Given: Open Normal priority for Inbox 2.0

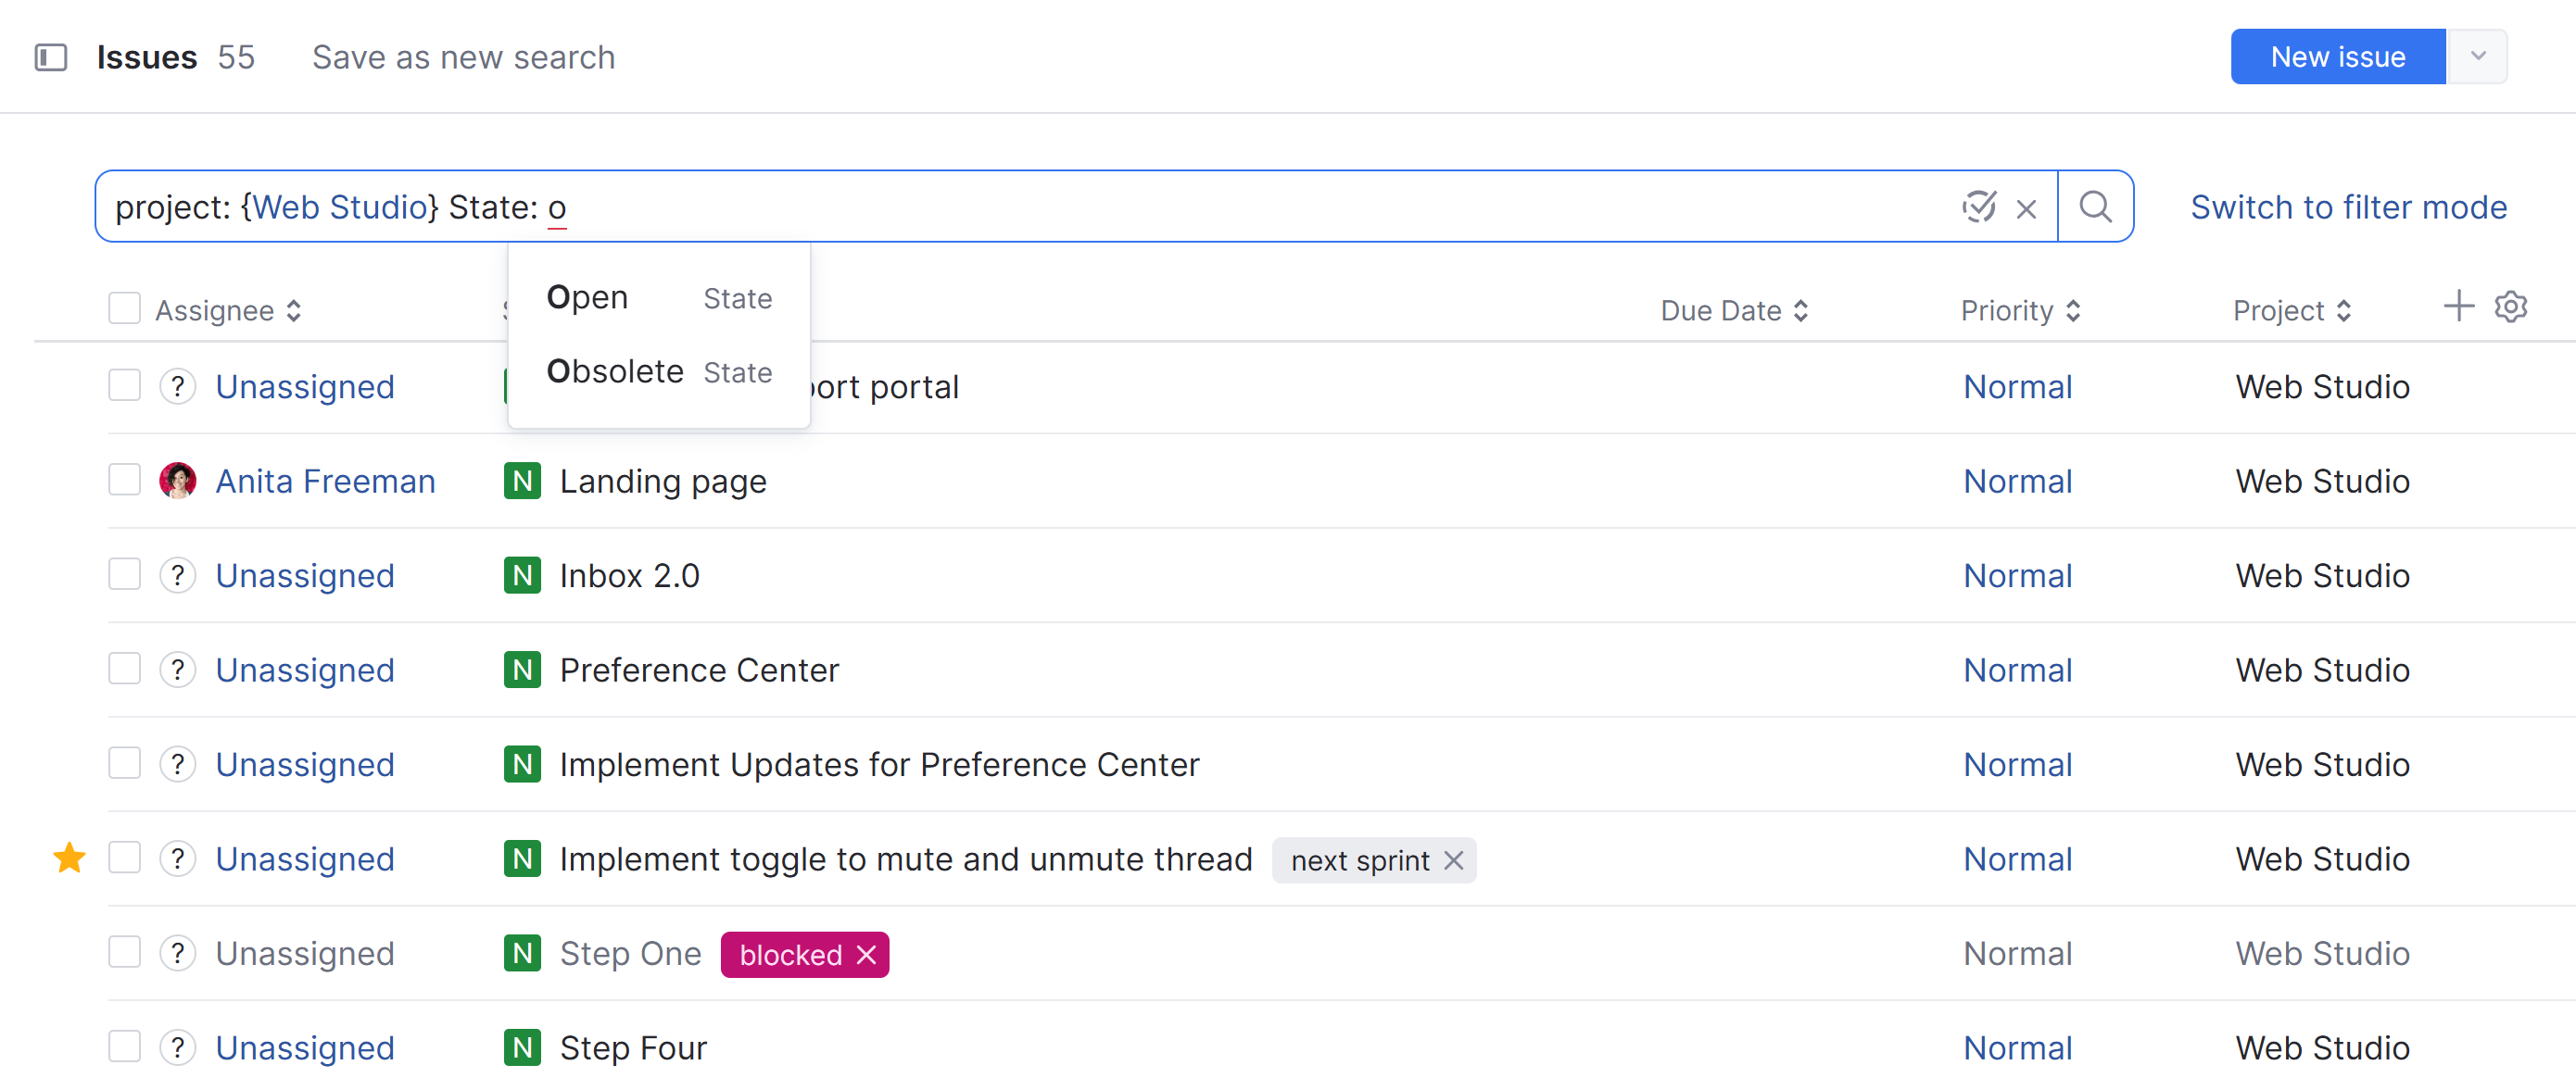Looking at the screenshot, I should [x=2017, y=576].
